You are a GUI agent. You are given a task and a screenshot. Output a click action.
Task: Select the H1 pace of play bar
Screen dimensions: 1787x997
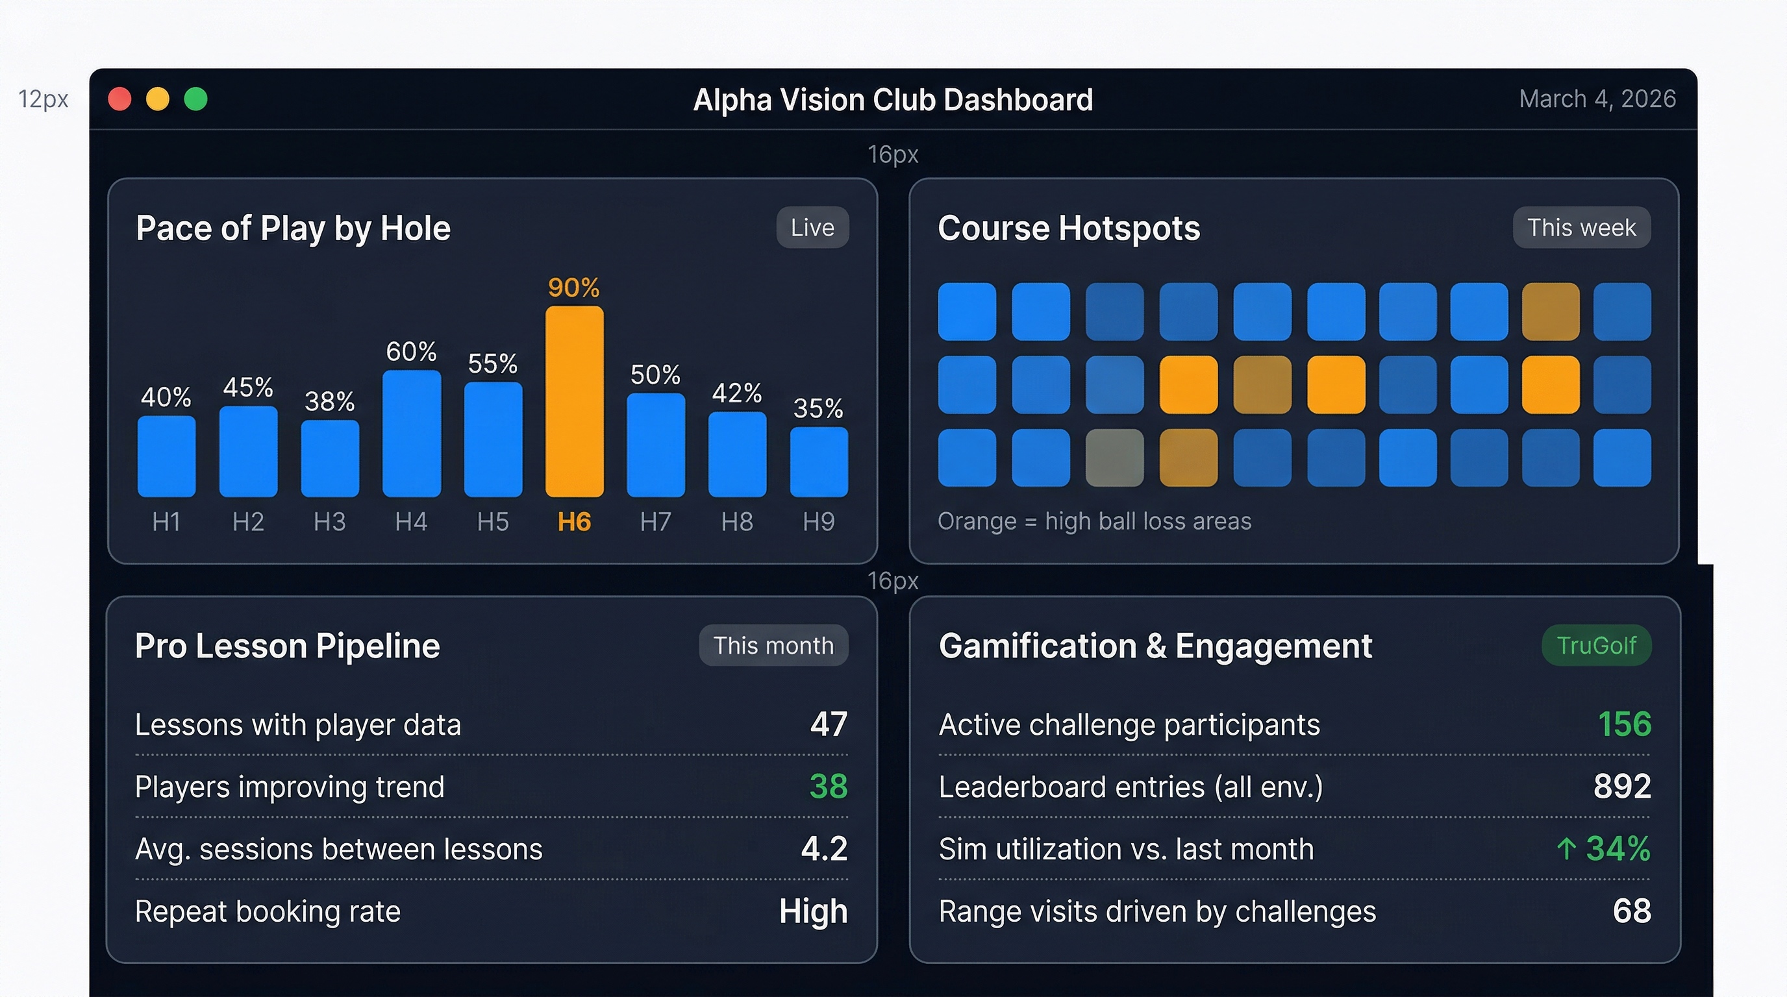point(166,458)
